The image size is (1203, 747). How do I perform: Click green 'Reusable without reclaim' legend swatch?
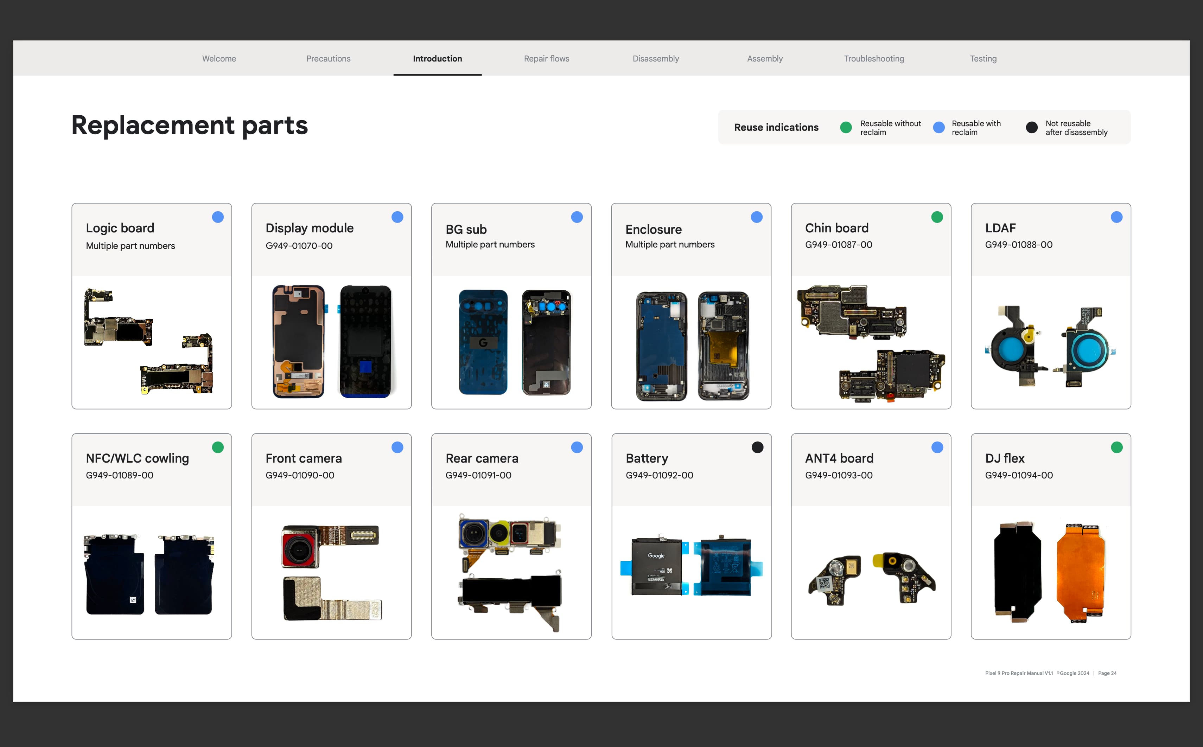tap(846, 128)
